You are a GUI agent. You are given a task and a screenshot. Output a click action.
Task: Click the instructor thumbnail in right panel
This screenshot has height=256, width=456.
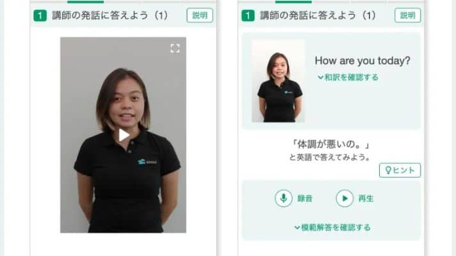pyautogui.click(x=279, y=81)
